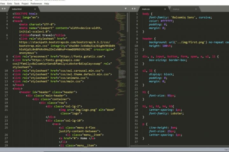229x152 pixels.
Task: Click the header selector in main.css
Action: (147, 39)
